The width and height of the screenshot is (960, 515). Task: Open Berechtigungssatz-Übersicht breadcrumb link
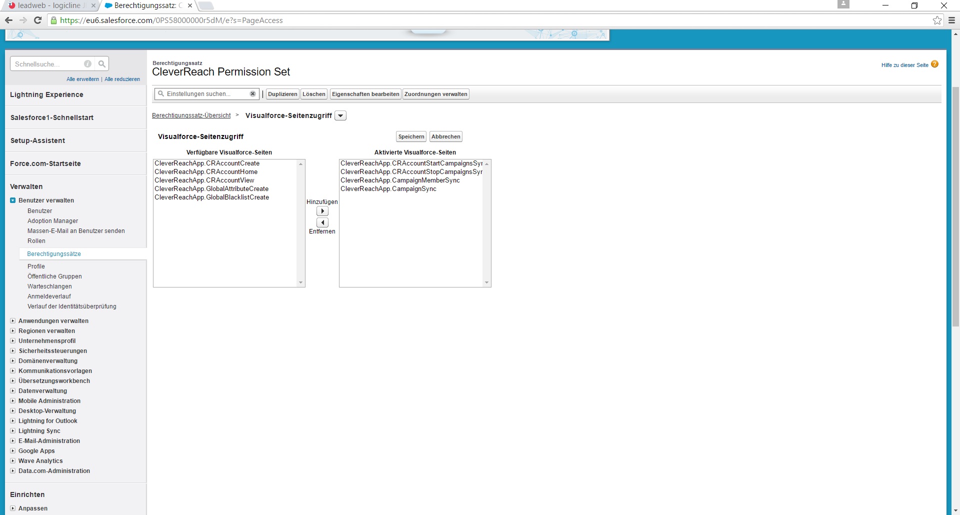click(x=191, y=115)
